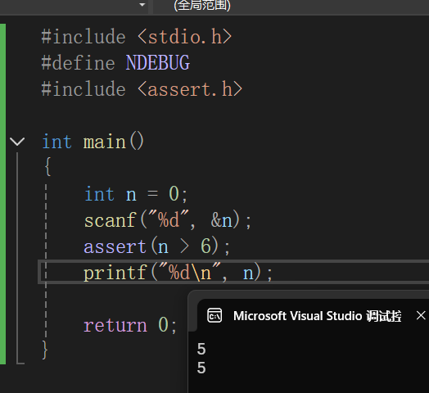The width and height of the screenshot is (429, 393).
Task: Close the Visual Studio debug console tab
Action: coord(421,315)
